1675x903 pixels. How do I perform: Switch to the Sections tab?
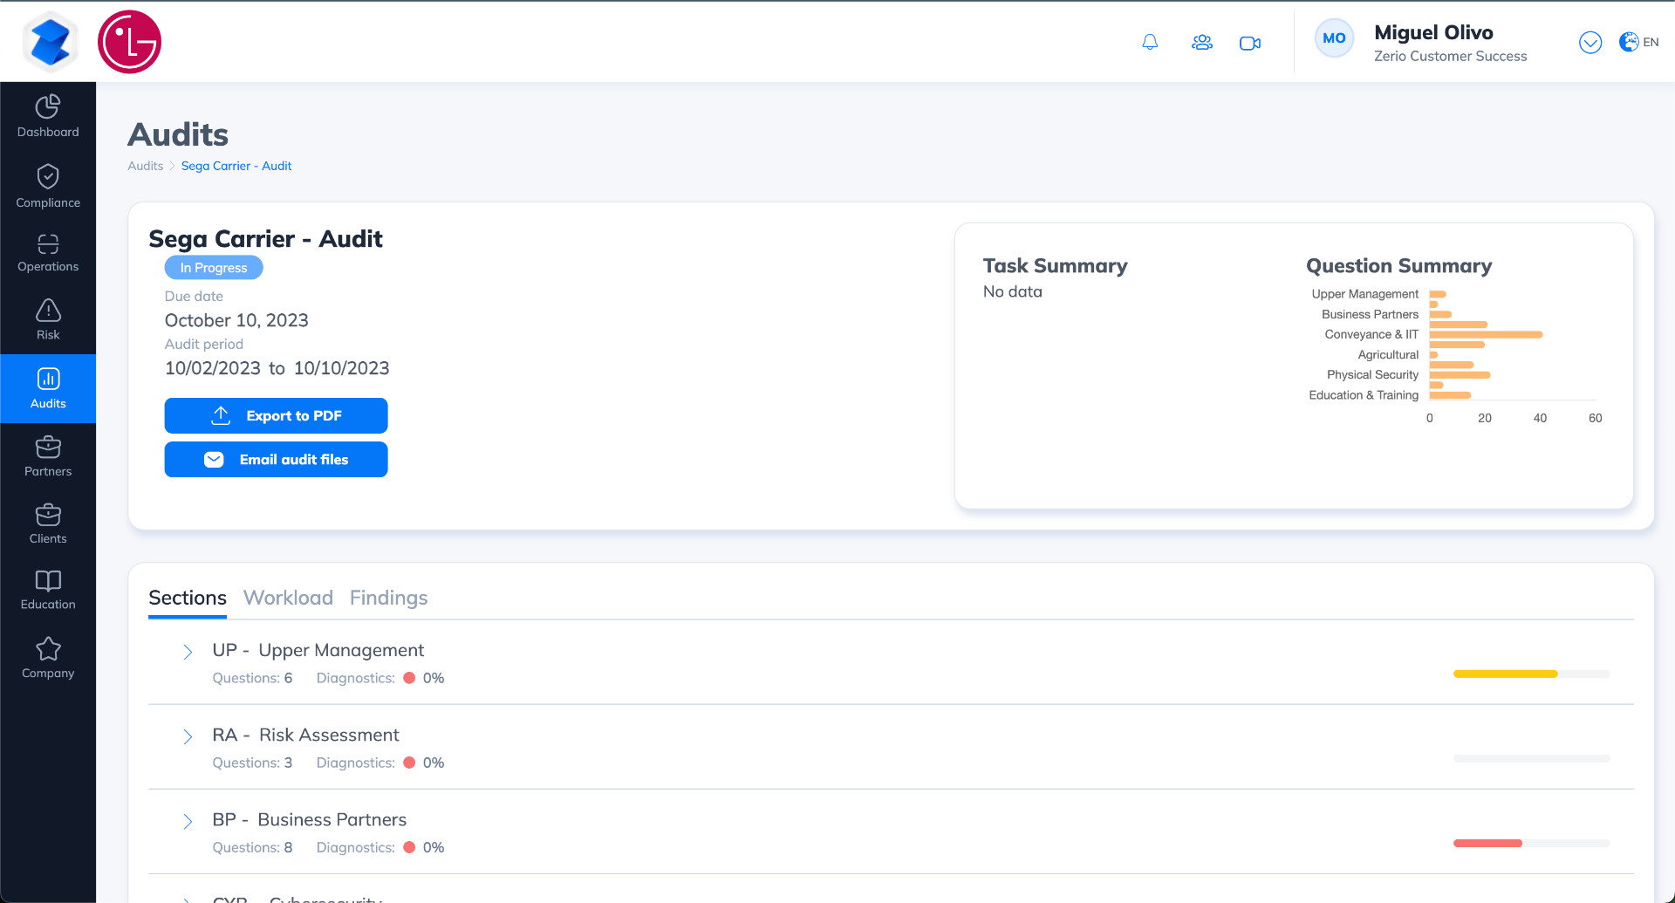(188, 598)
